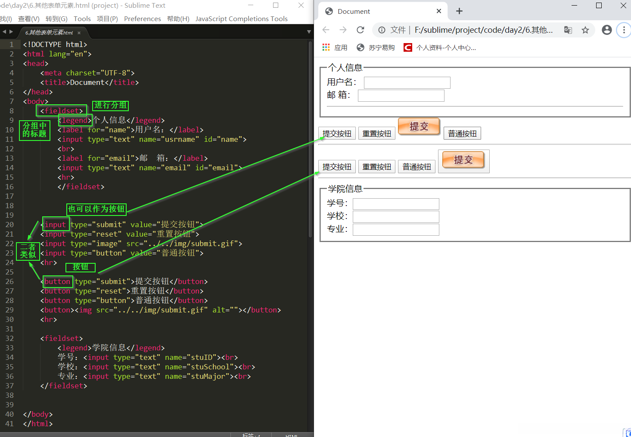Click the 用户名 label on the page
This screenshot has height=437, width=631.
(x=342, y=82)
